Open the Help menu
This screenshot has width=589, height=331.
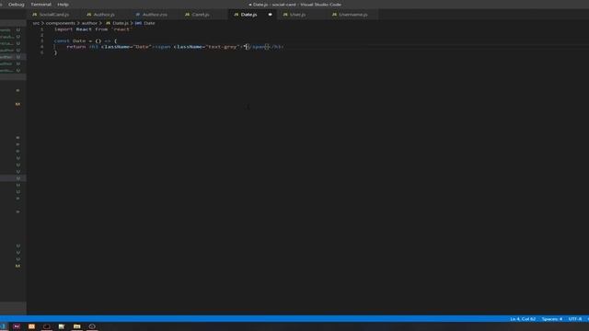63,5
